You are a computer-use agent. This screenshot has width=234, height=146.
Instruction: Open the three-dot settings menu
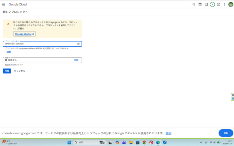tap(224, 4)
